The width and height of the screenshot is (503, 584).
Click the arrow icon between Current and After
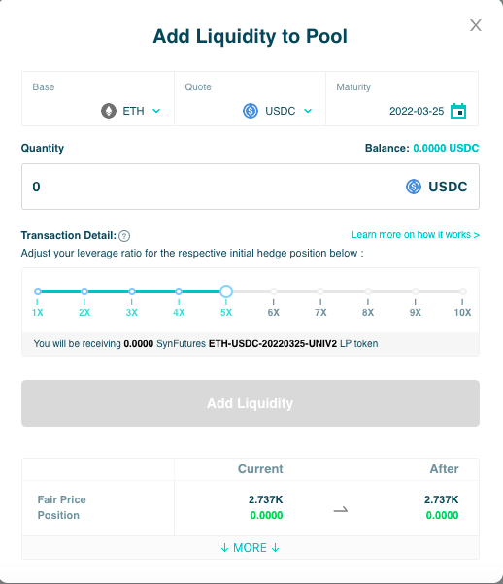[x=340, y=509]
